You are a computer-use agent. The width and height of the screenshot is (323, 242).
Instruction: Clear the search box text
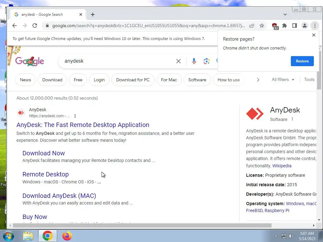coord(179,61)
